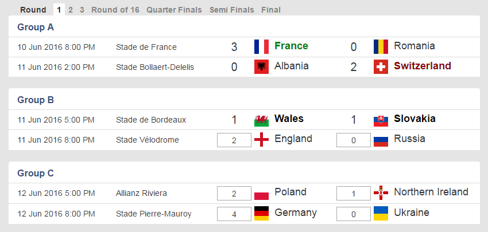This screenshot has width=488, height=232.
Task: Open the France team name link
Action: pos(291,46)
